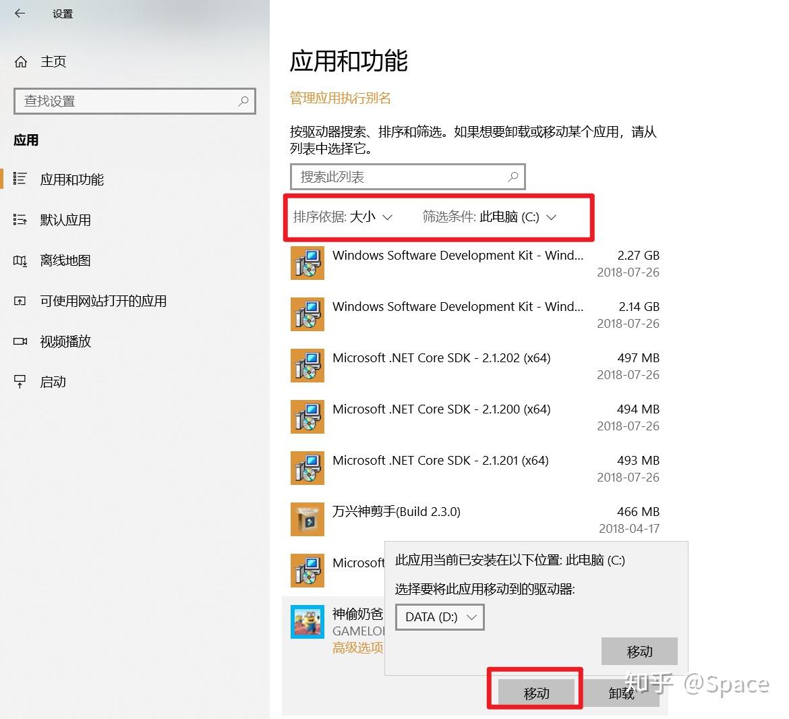Screen dimensions: 789x719
Task: Click icon of the 2.14 GB Windows SDK
Action: [x=308, y=314]
